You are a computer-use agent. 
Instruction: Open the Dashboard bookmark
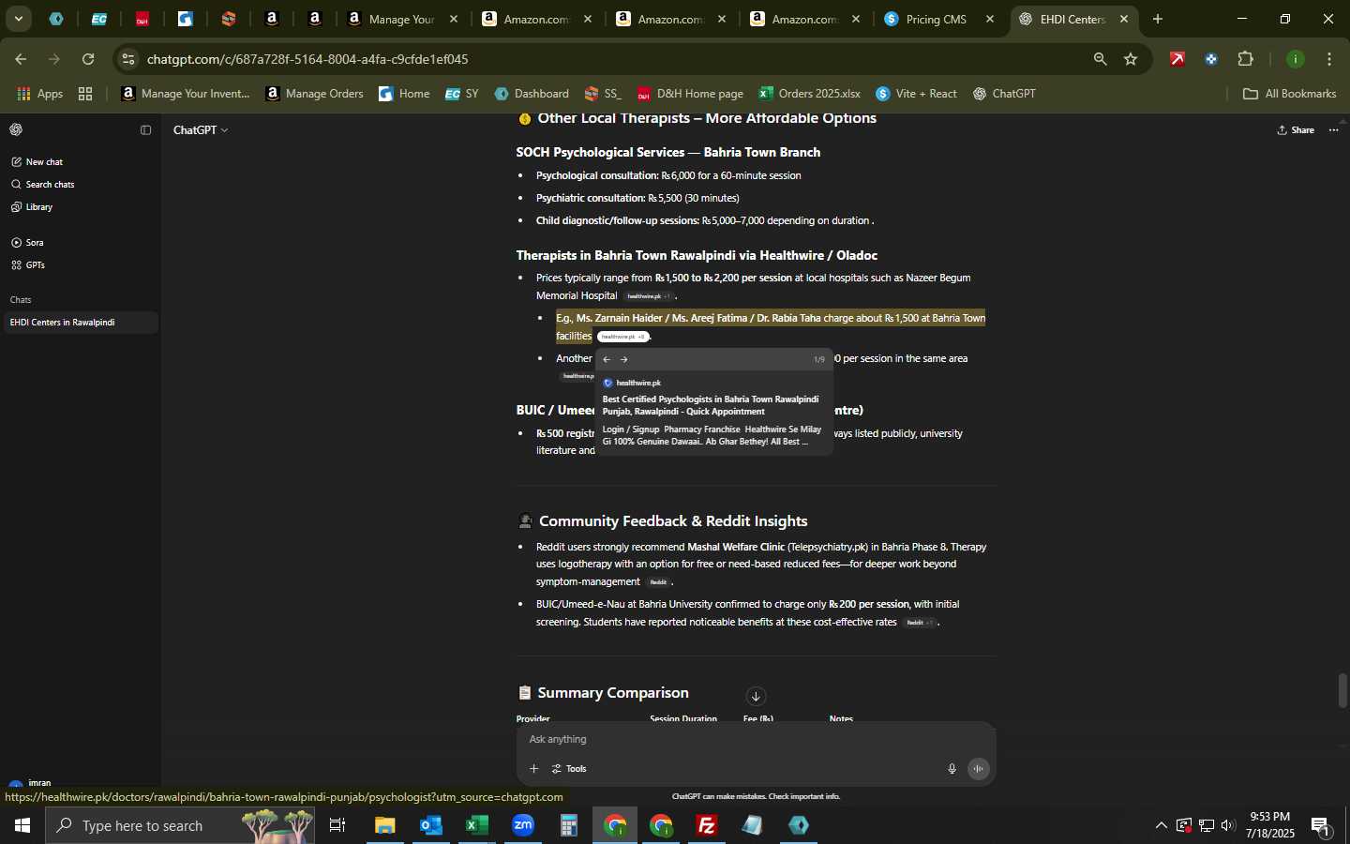click(x=532, y=94)
